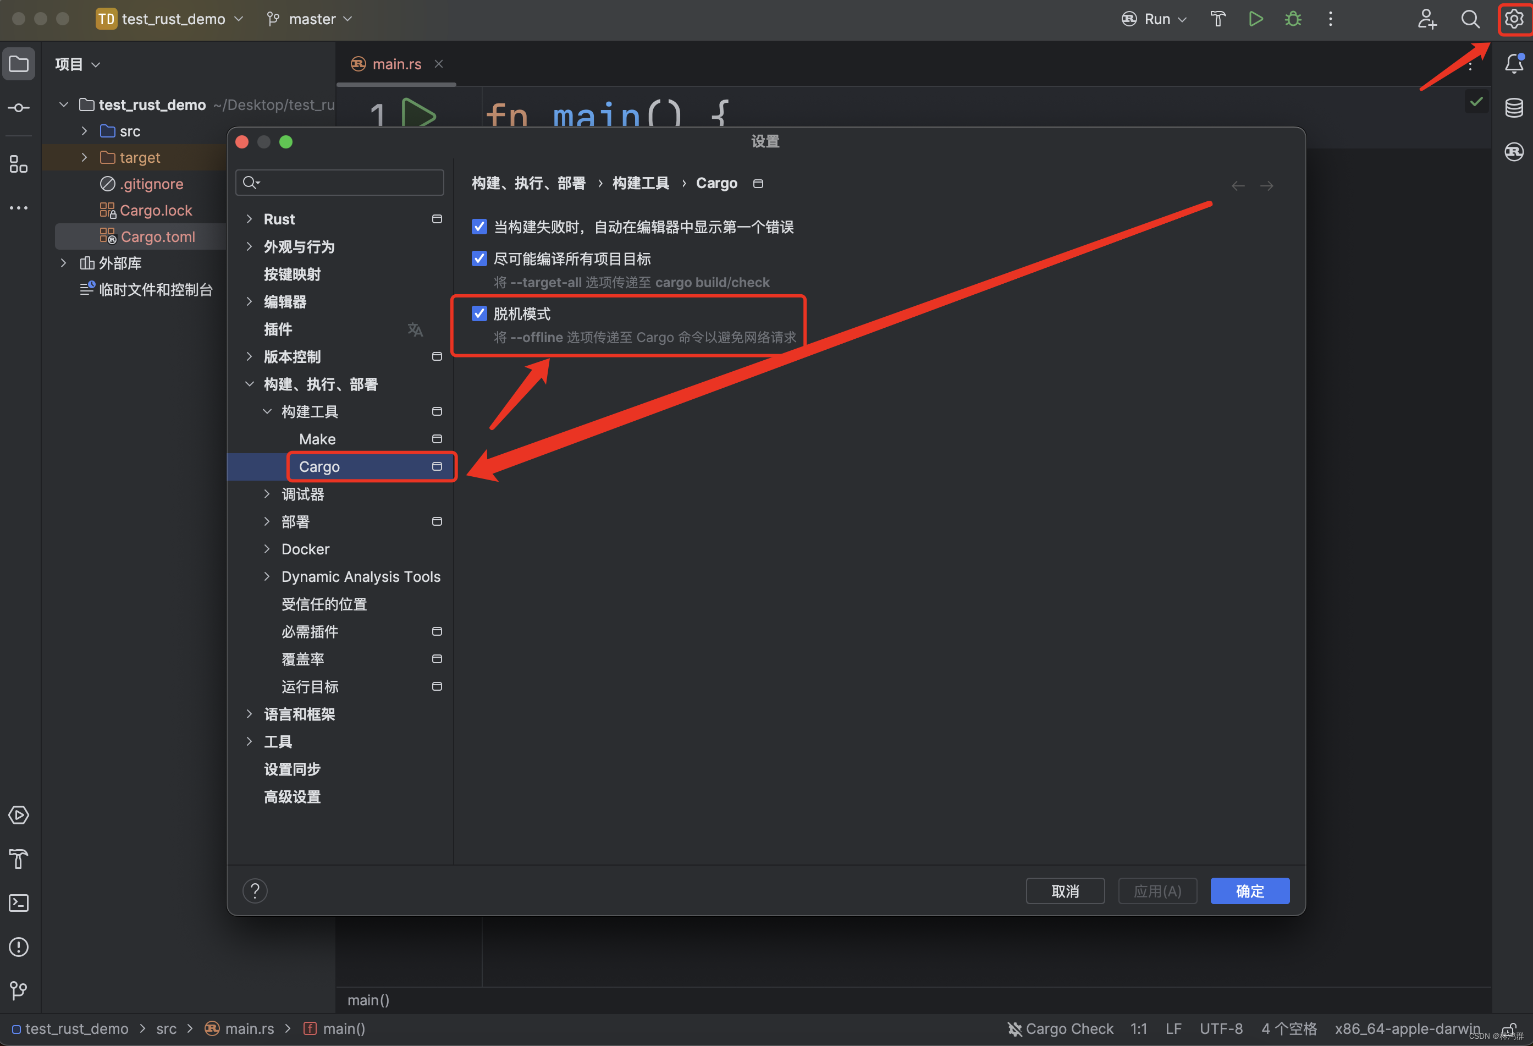This screenshot has height=1046, width=1533.
Task: Open the Problems tool window icon
Action: click(19, 947)
